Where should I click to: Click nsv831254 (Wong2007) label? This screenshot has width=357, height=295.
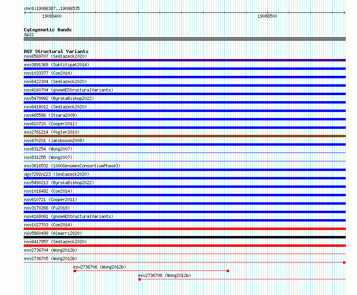48,149
